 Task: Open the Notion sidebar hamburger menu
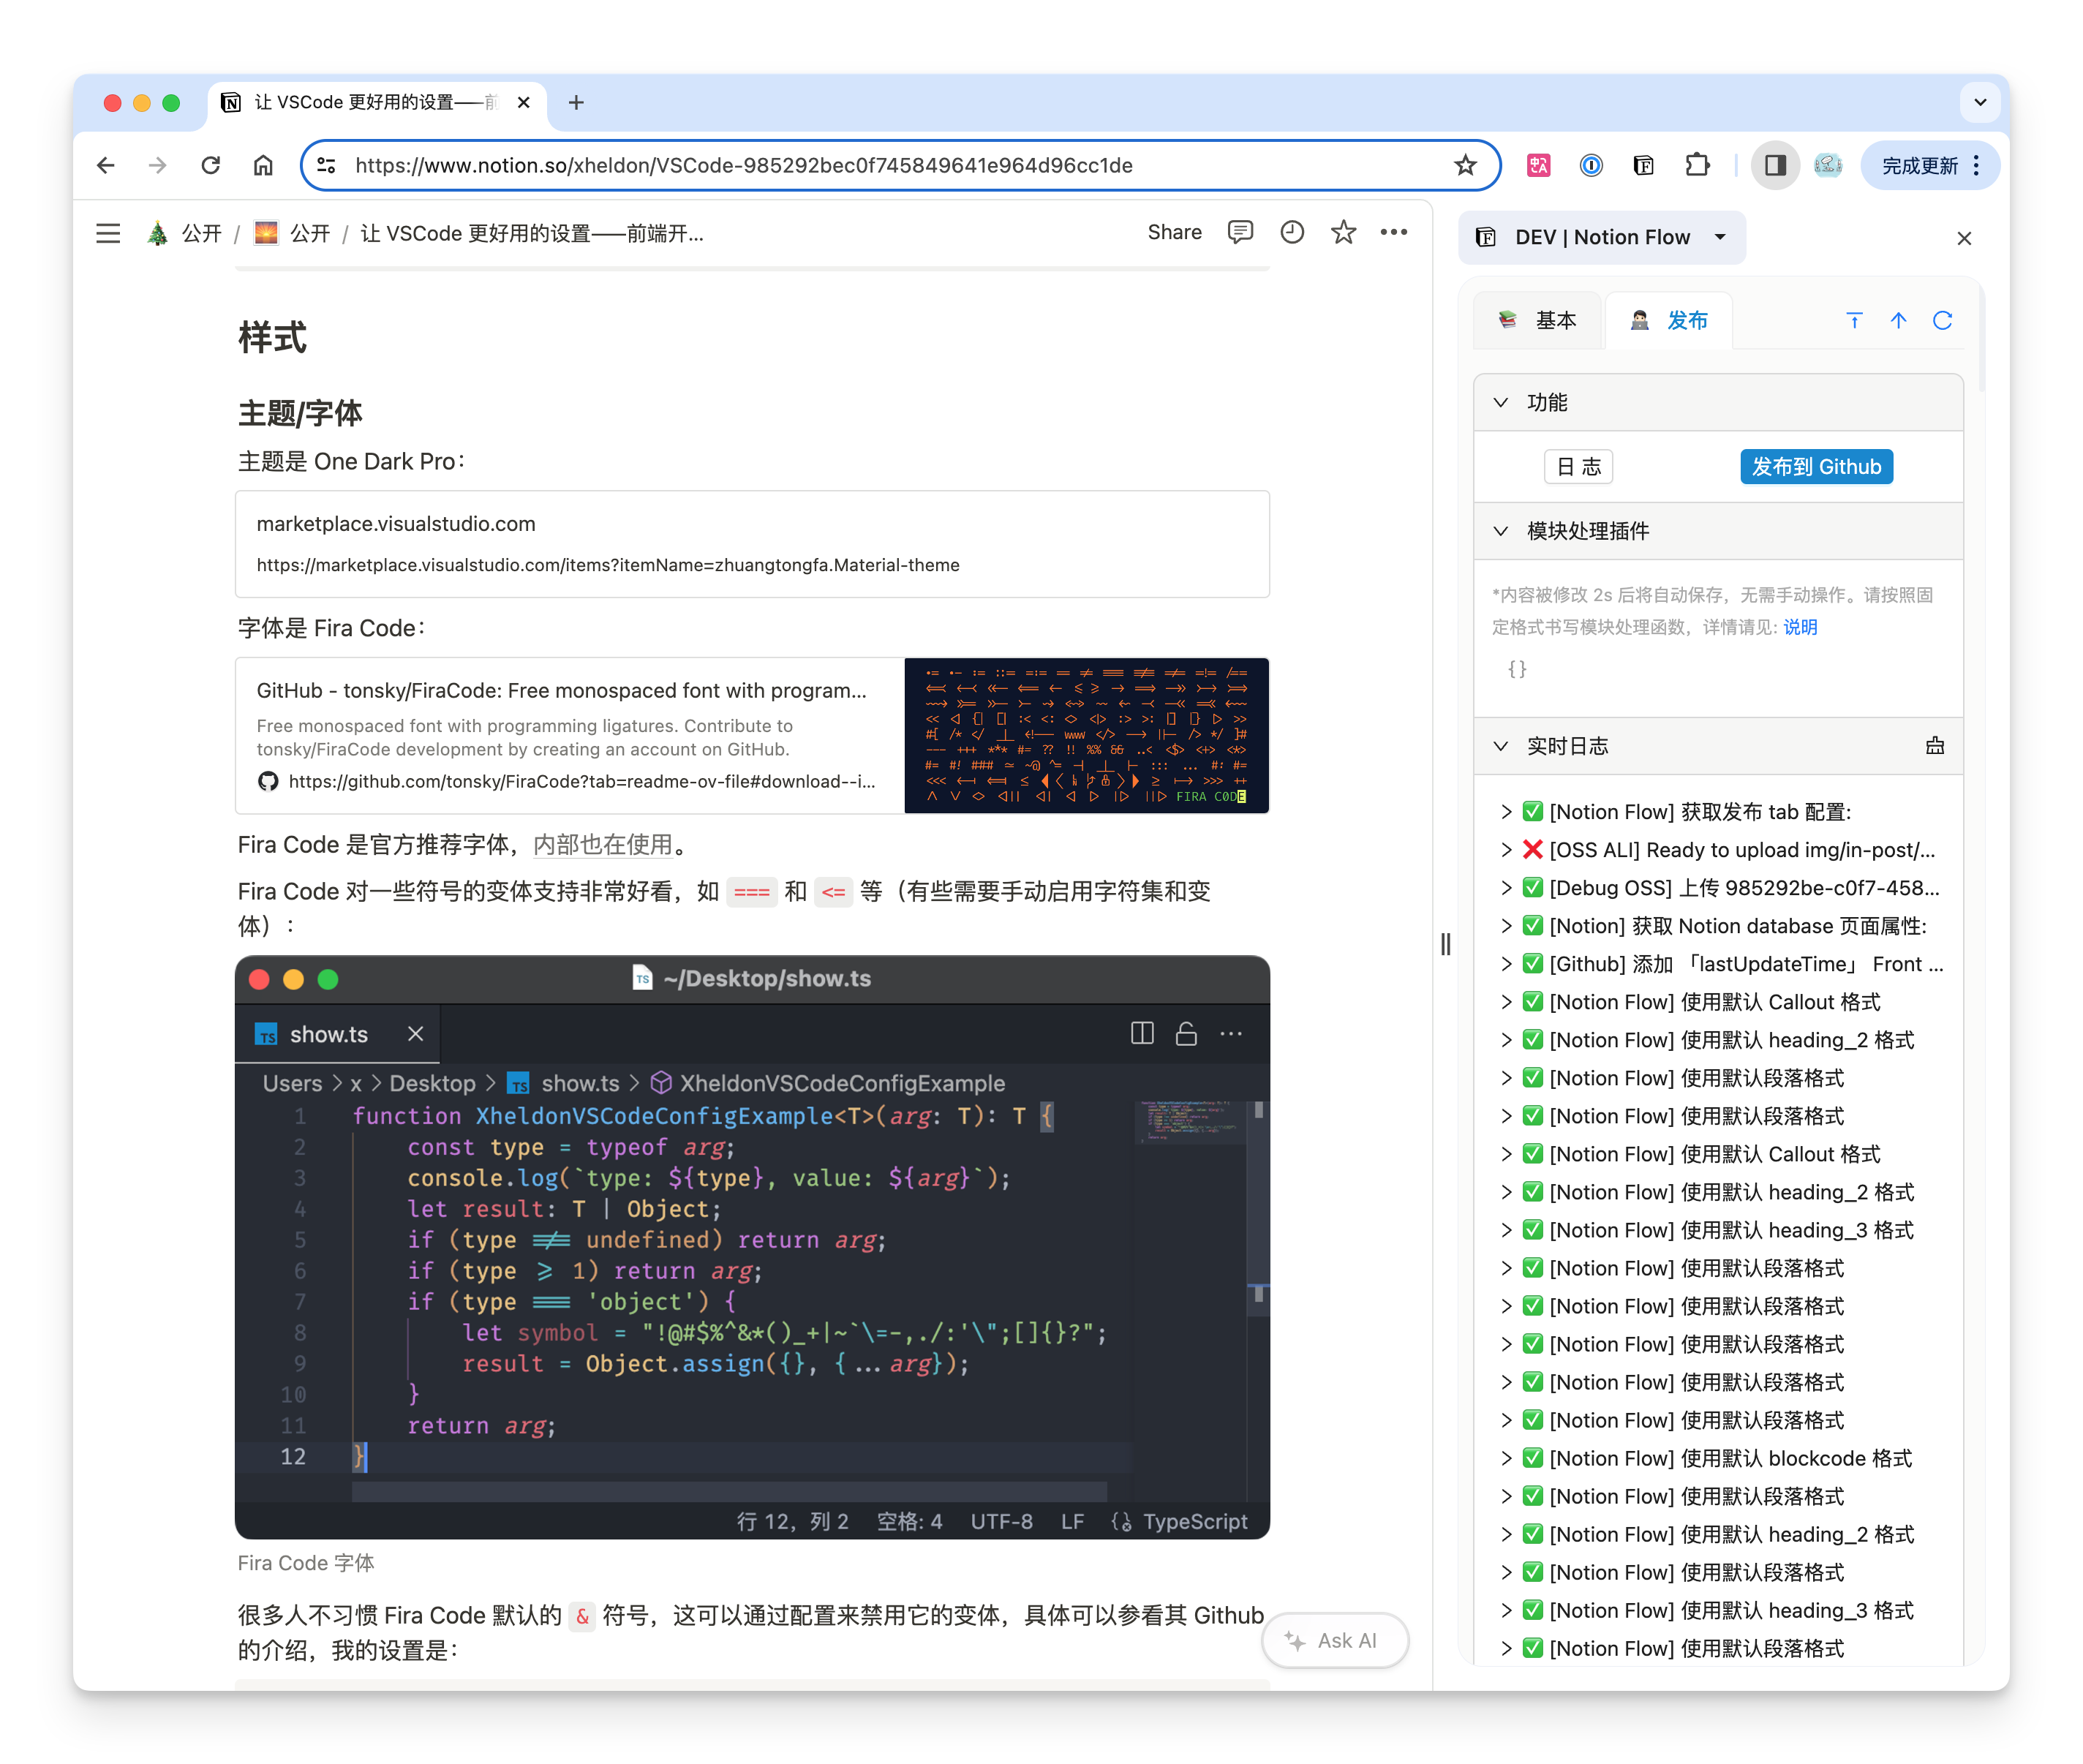(x=108, y=233)
